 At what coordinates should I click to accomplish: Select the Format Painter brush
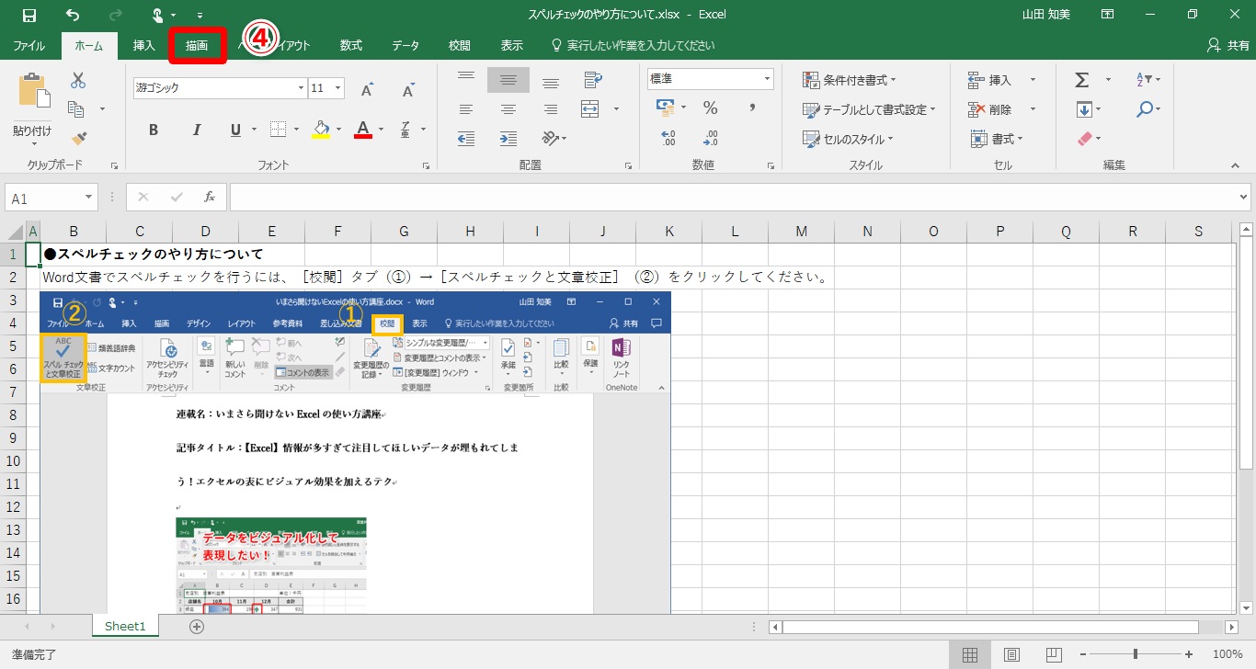(x=78, y=139)
